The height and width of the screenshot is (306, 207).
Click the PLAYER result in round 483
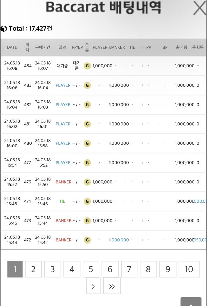[x=63, y=85]
